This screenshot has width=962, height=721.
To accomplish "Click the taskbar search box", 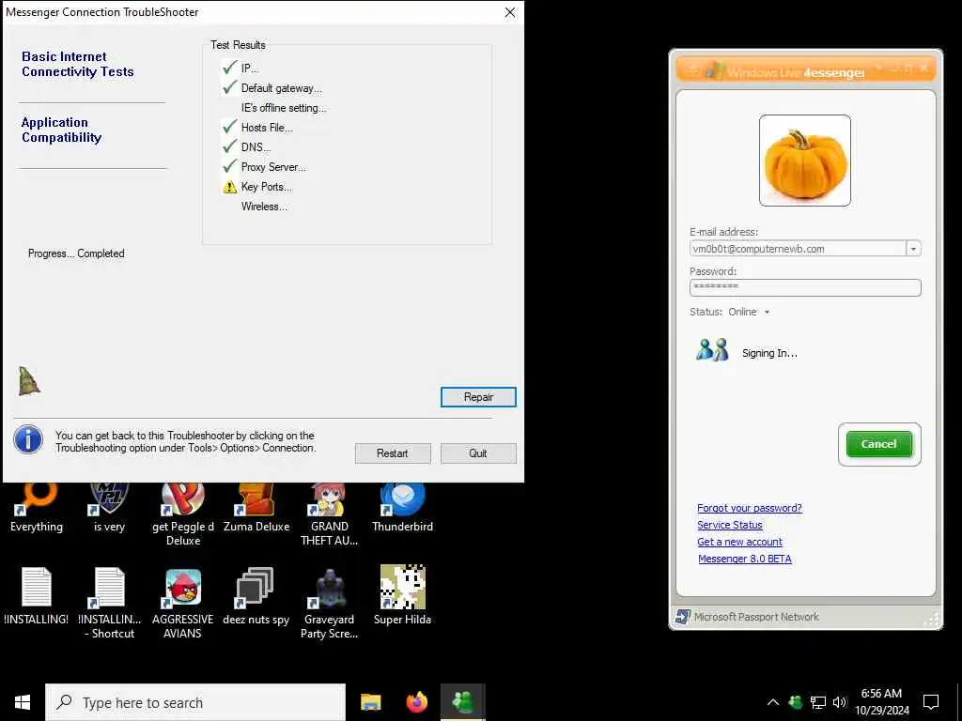I will pos(195,702).
